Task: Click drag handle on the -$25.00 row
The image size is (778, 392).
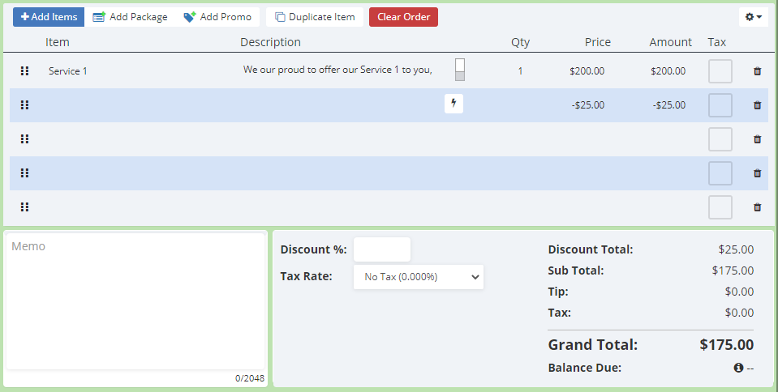Action: tap(24, 105)
